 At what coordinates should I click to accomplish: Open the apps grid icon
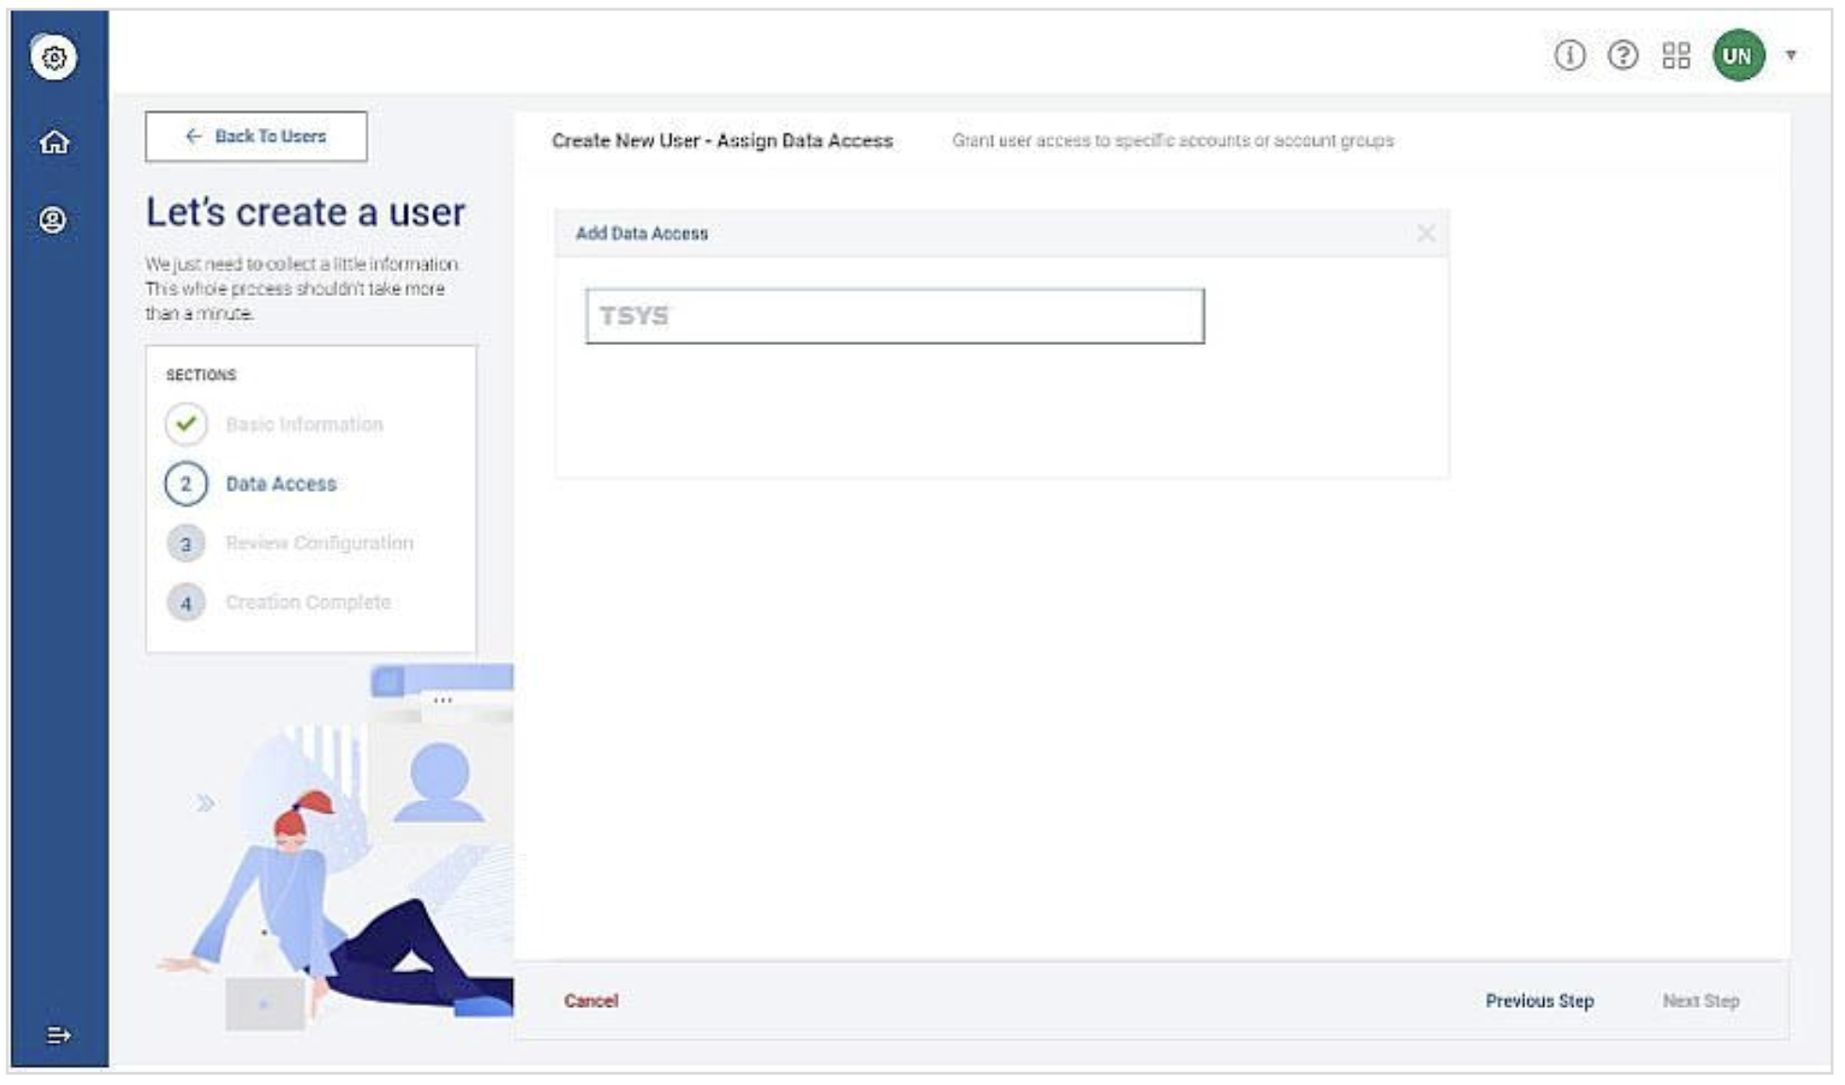pos(1676,55)
